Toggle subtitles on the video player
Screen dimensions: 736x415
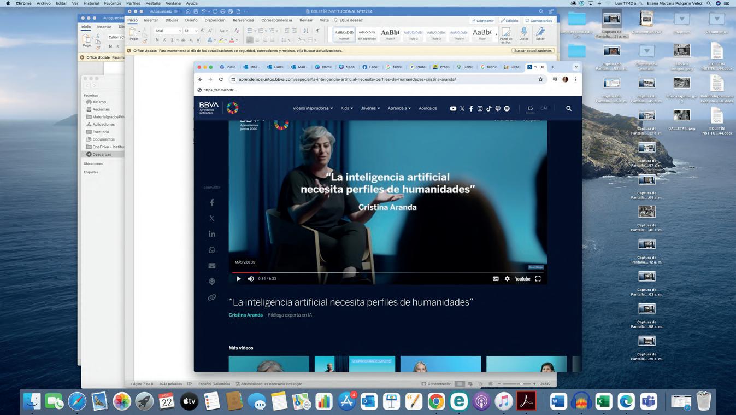(496, 279)
